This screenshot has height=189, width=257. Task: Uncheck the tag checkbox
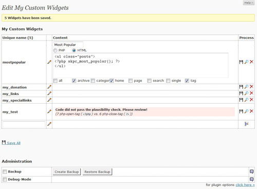pos(187,81)
